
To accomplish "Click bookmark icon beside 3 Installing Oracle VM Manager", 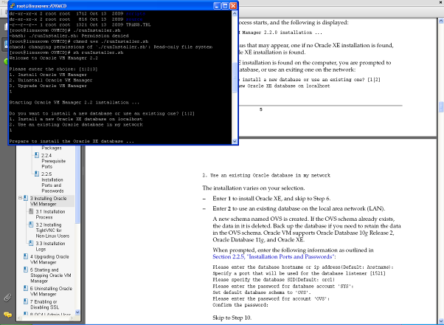I will (x=26, y=198).
